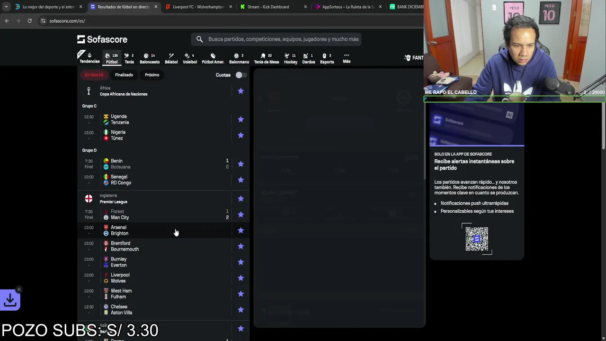Close the Resultados de fútbol tab
Viewport: 606px width, 341px height.
[x=155, y=7]
